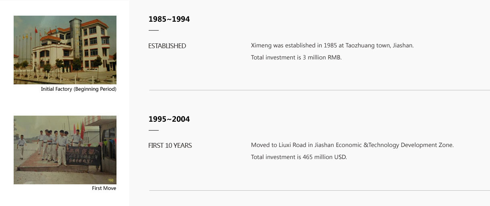The image size is (490, 206).
Task: Click the banner in the First Move photo
Action: (84, 156)
